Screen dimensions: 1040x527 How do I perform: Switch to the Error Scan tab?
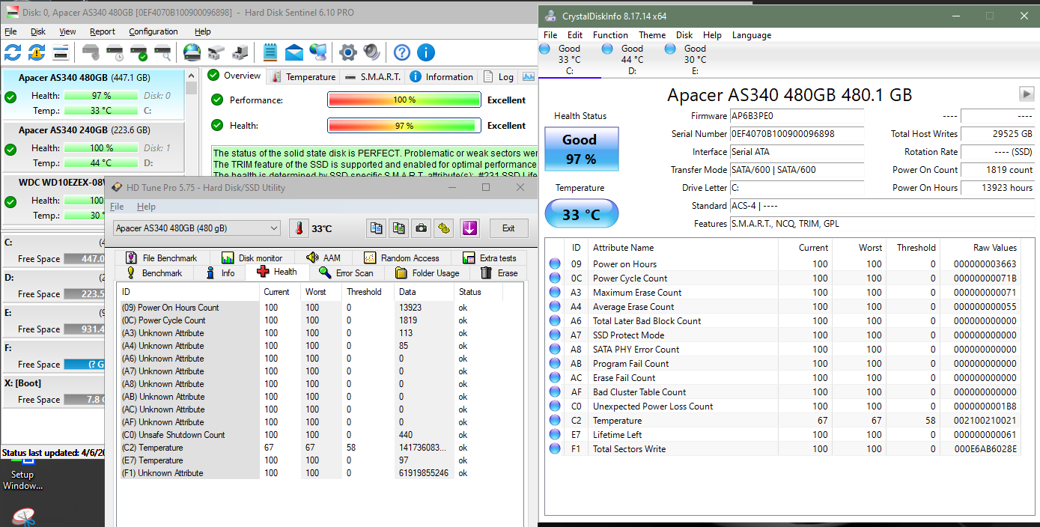(x=346, y=272)
